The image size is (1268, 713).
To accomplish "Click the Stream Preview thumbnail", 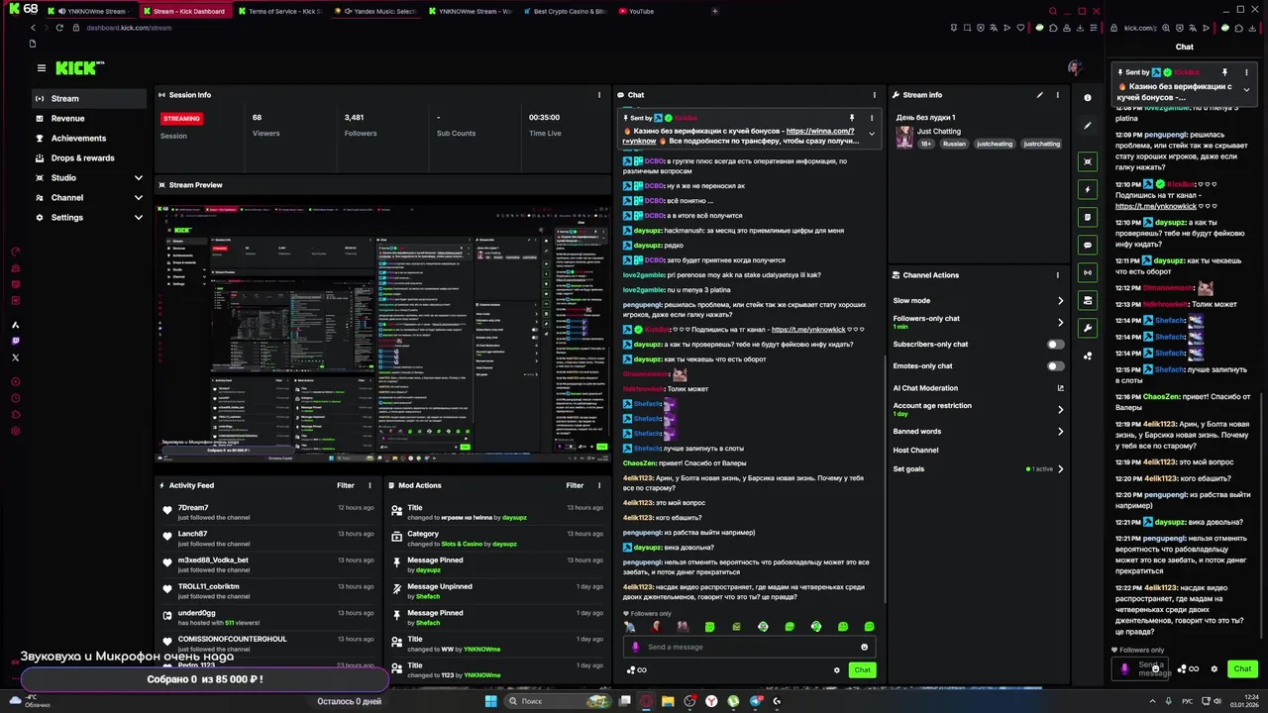I will [x=382, y=334].
